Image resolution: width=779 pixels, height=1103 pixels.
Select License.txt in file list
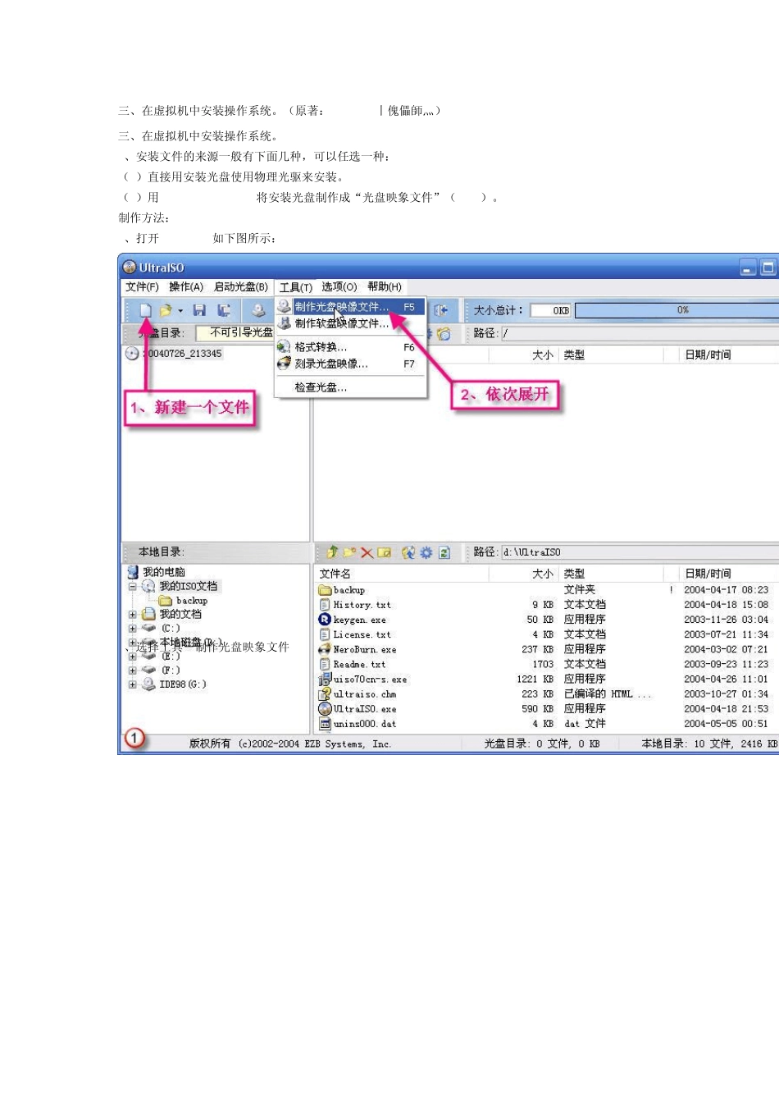(x=362, y=634)
